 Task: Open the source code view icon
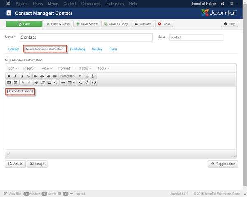(x=56, y=83)
